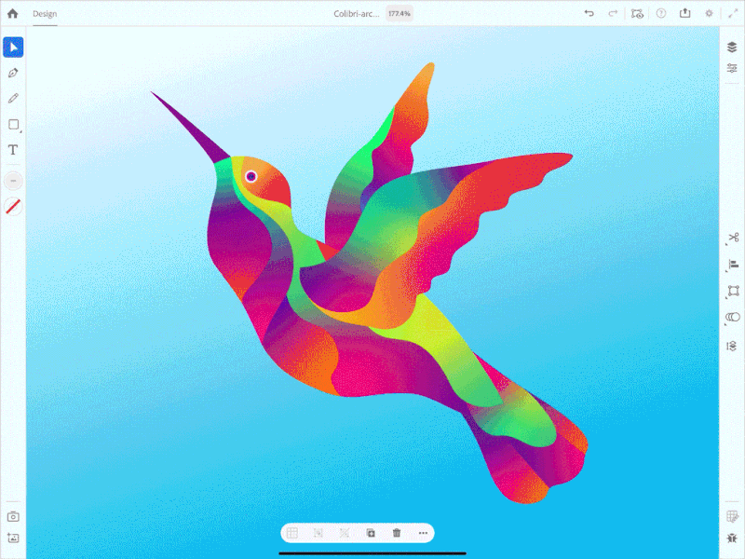Screen dimensions: 745x559
Task: Select the Shape tool
Action: (13, 123)
